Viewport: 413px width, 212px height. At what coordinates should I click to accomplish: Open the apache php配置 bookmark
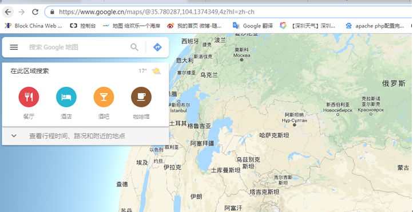[x=375, y=26]
